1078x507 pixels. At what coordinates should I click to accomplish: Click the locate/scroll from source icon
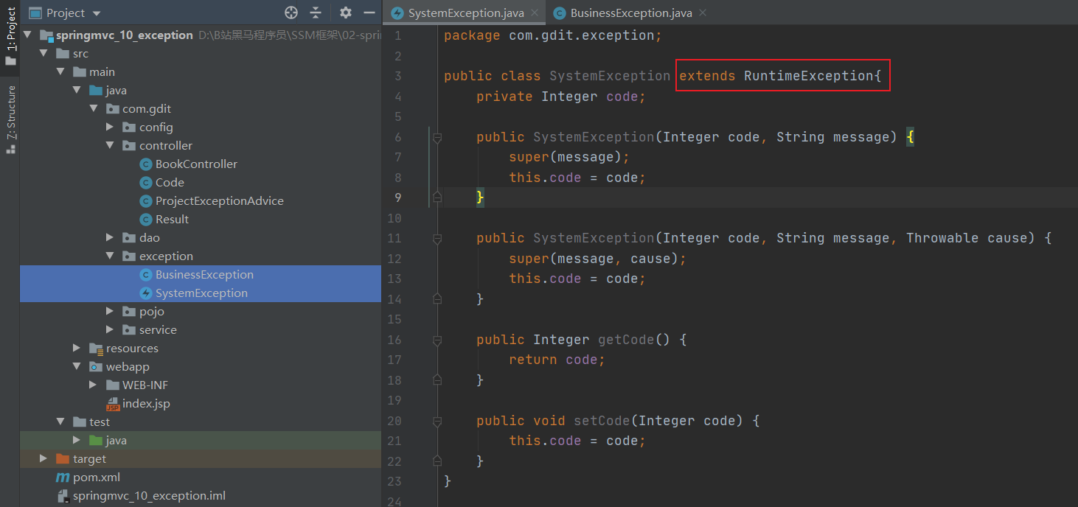tap(291, 13)
